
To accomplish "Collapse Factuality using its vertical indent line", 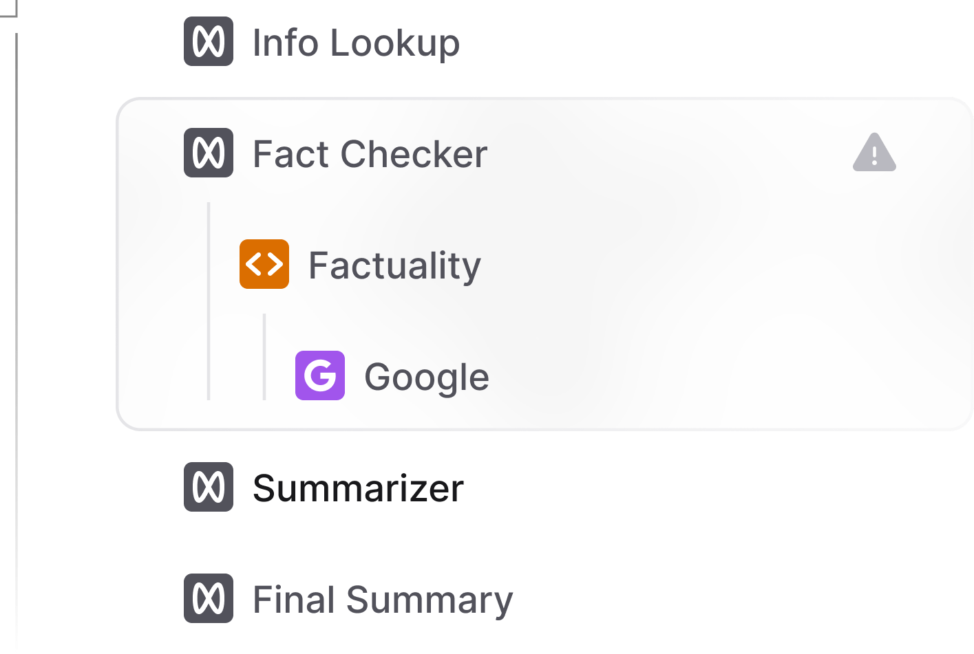I will click(x=264, y=357).
